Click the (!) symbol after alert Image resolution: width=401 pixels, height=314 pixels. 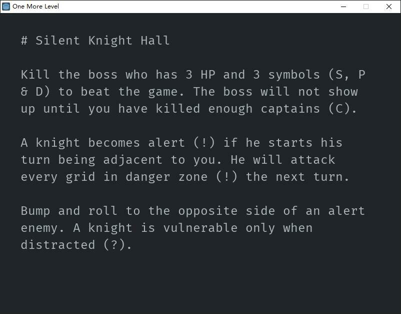click(204, 142)
